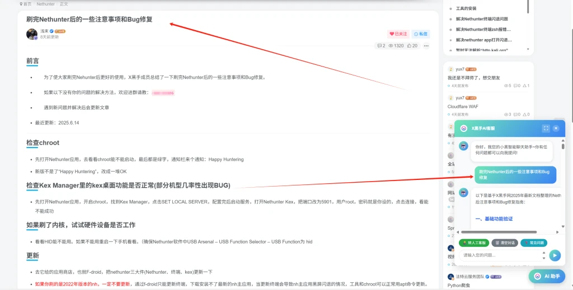The height and width of the screenshot is (290, 573).
Task: Click the table of contents scroll-down arrow
Action: [x=528, y=49]
